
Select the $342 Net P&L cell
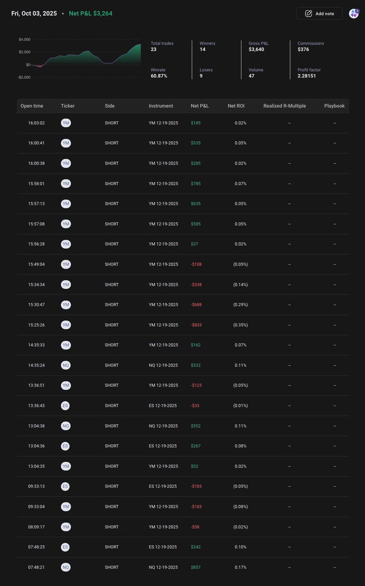coord(196,547)
